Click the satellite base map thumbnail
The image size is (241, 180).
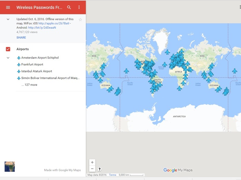point(10,166)
